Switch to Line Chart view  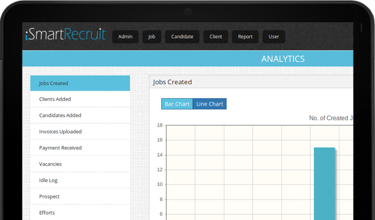(x=210, y=104)
